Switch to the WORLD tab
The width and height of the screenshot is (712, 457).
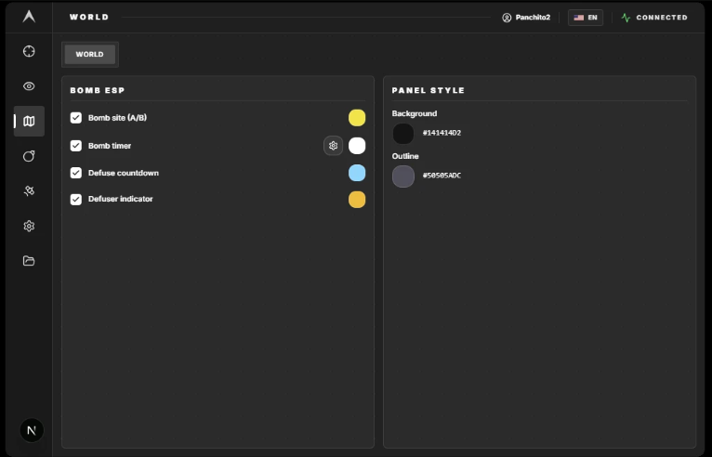click(90, 55)
